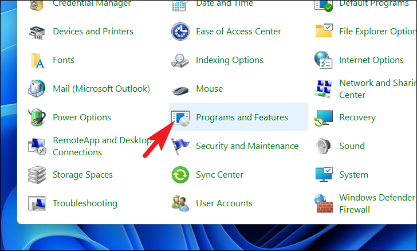This screenshot has width=417, height=251.
Task: Click the Credential Manager safe icon
Action: 37,5
